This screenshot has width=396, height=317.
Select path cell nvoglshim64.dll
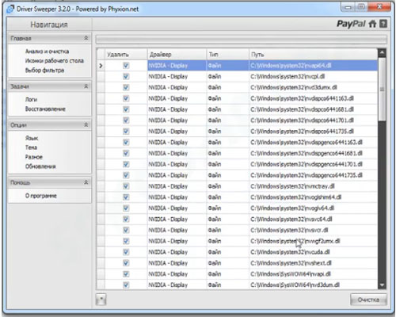click(x=314, y=197)
